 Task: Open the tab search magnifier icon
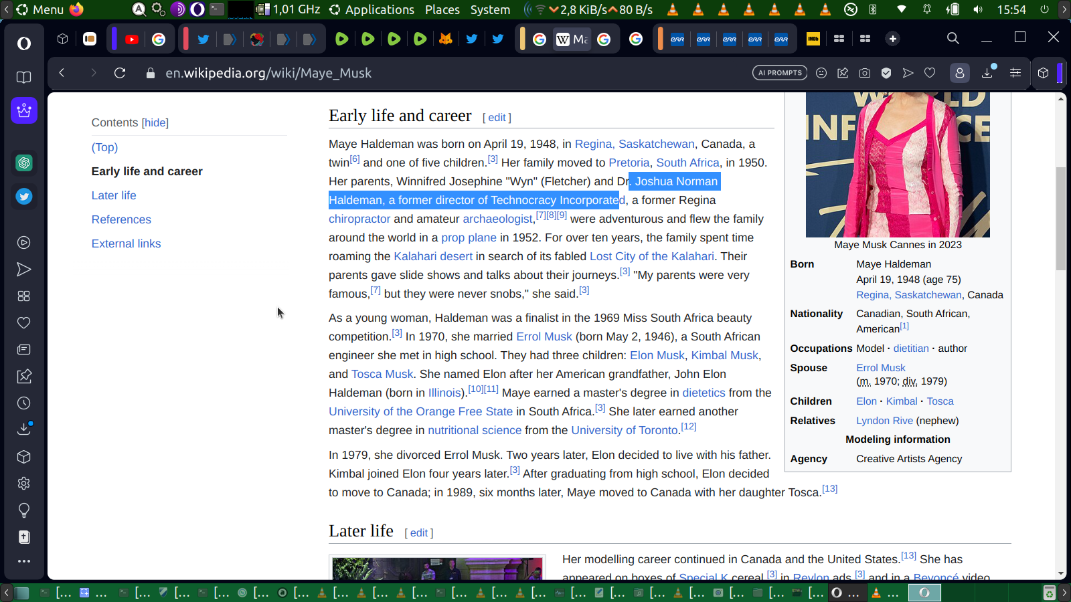[x=953, y=39]
